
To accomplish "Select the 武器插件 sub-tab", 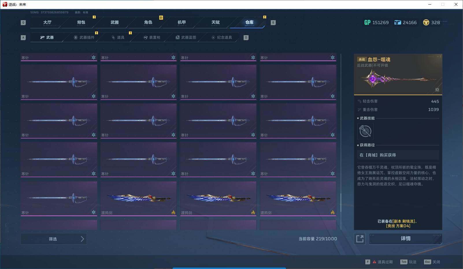I will 84,38.
